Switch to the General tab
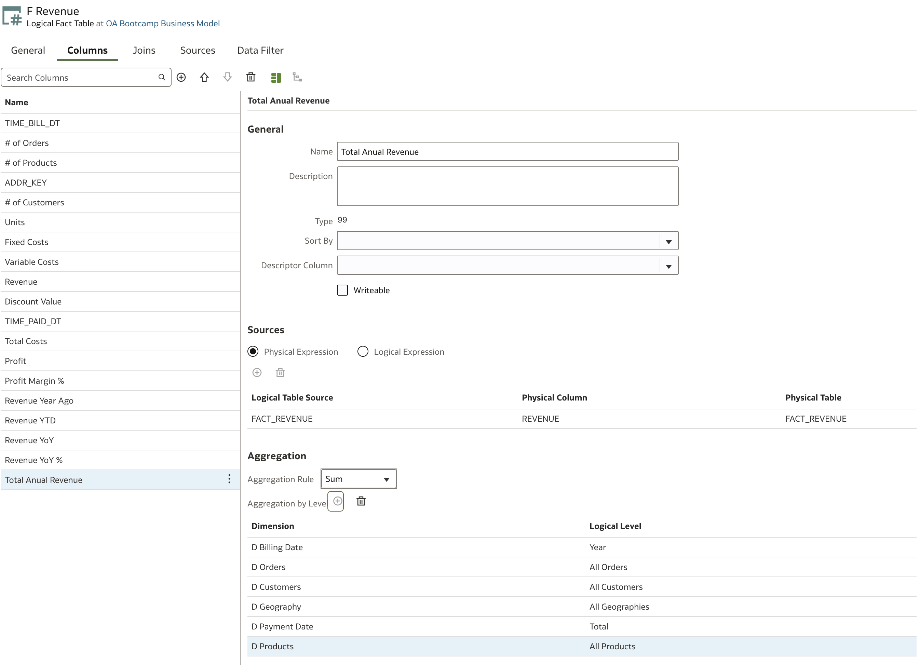 click(28, 50)
